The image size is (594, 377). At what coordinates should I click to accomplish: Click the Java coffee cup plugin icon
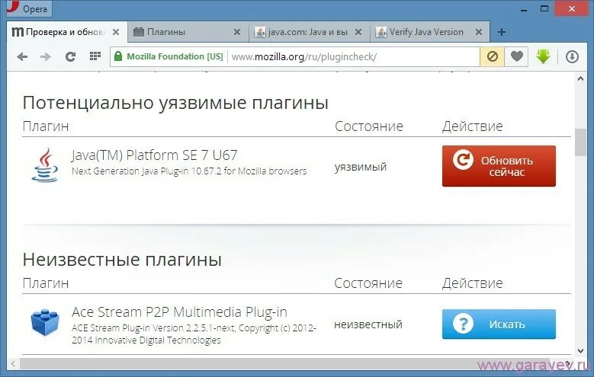(x=45, y=165)
